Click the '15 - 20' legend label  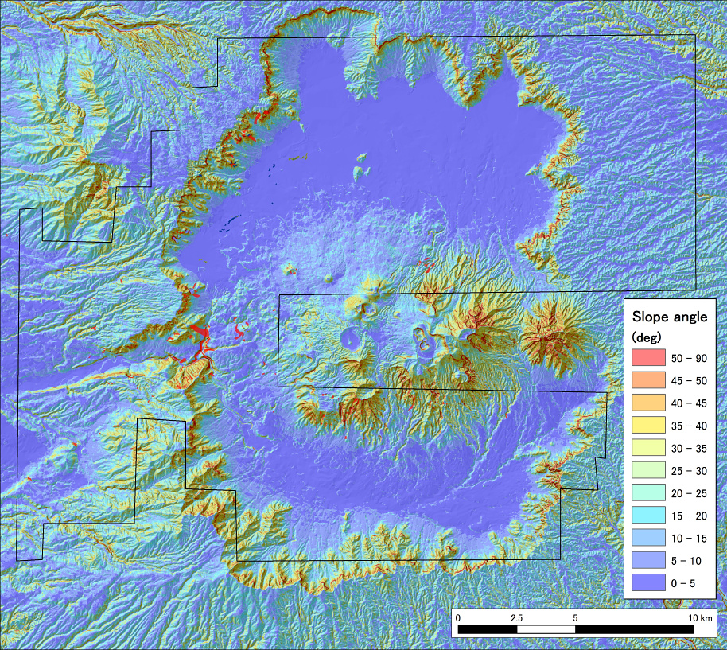coord(689,516)
